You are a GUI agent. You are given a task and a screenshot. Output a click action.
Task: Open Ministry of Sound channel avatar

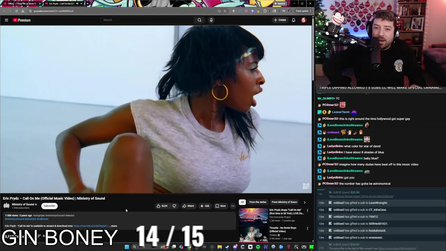(x=6, y=206)
